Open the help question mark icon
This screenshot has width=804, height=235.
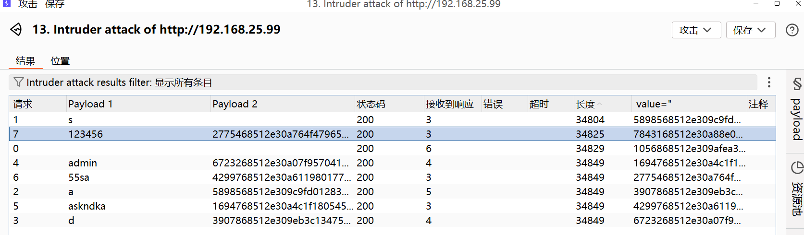pos(792,30)
